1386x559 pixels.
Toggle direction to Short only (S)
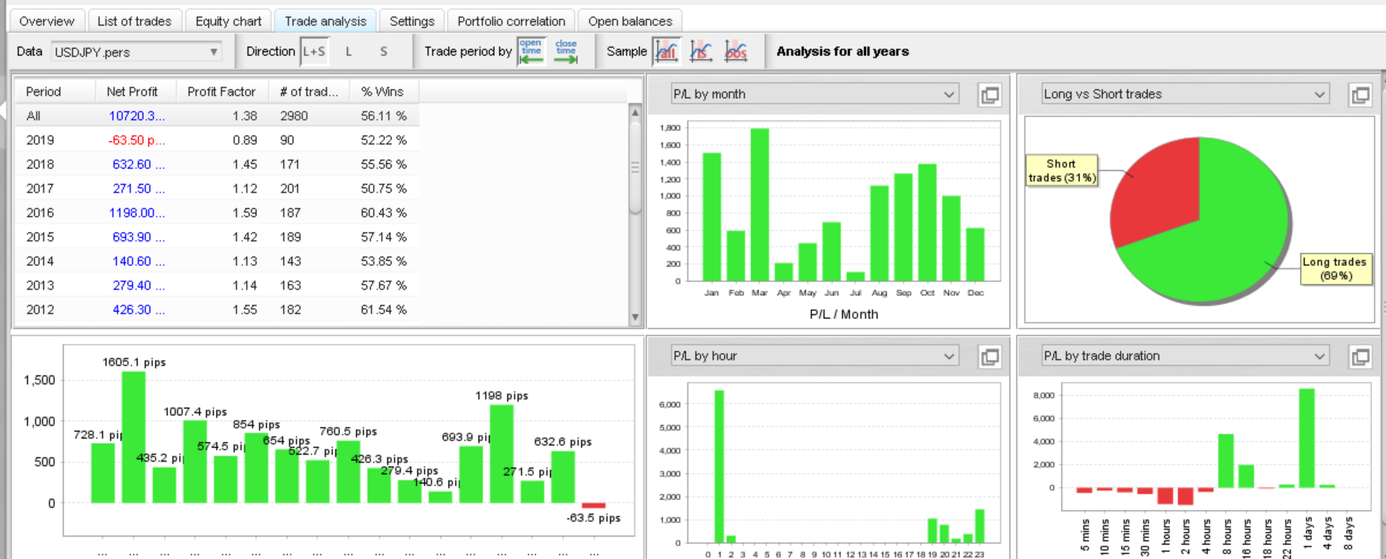pos(383,52)
